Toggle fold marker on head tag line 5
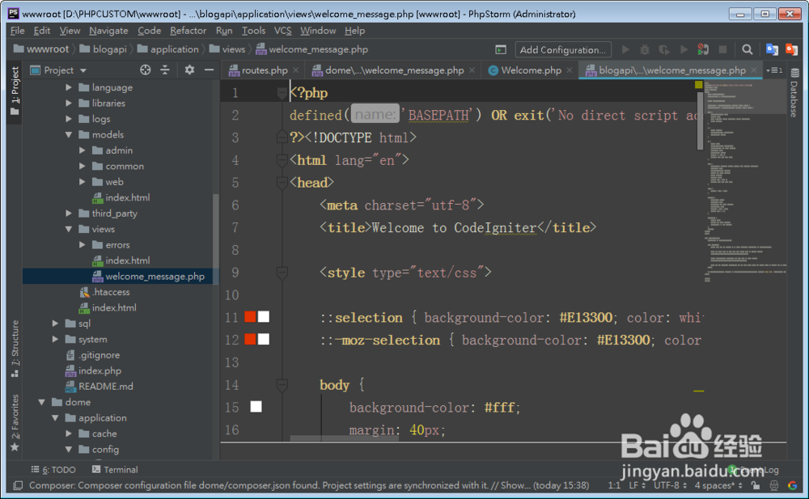This screenshot has width=809, height=499. tap(282, 183)
